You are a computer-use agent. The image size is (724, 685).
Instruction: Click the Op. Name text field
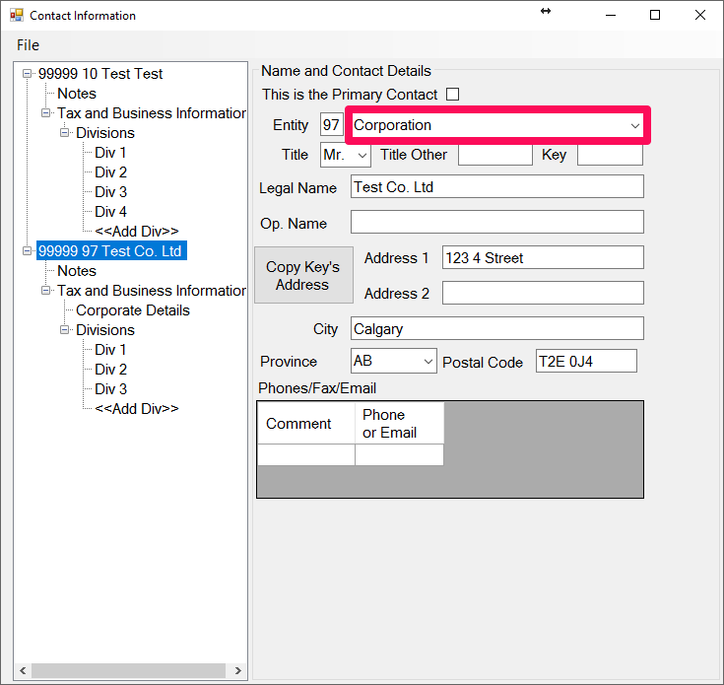pyautogui.click(x=496, y=222)
